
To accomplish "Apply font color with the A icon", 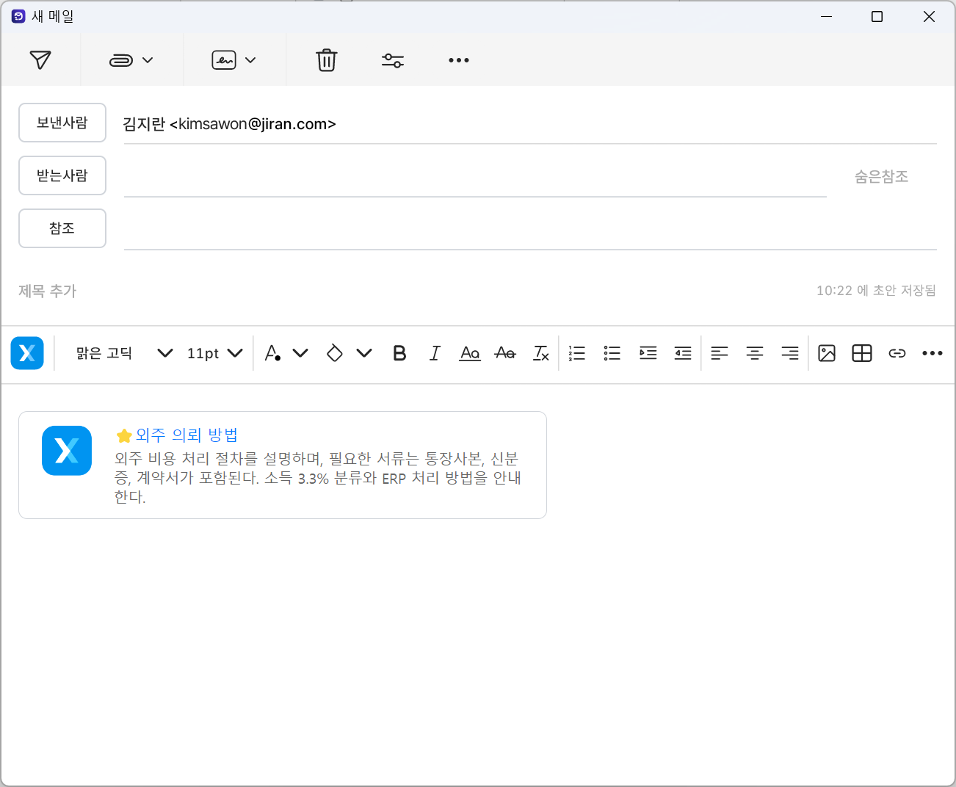I will point(272,353).
